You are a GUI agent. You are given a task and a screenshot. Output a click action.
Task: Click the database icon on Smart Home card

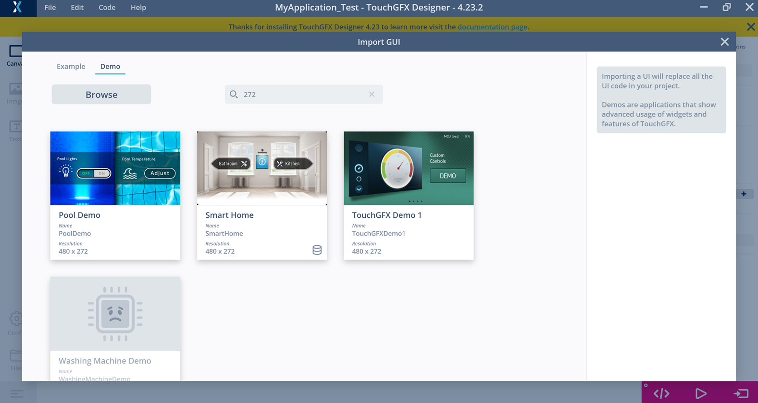click(x=317, y=250)
